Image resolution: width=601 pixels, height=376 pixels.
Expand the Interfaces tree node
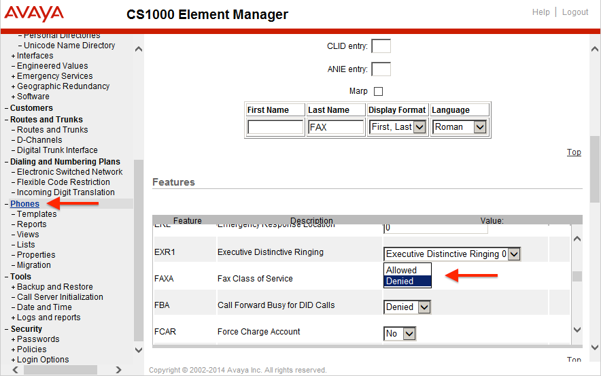(x=13, y=56)
